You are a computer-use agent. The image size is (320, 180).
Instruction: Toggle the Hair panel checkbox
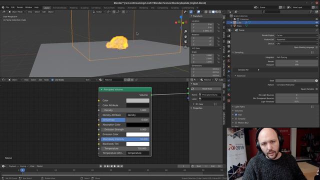click(236, 114)
